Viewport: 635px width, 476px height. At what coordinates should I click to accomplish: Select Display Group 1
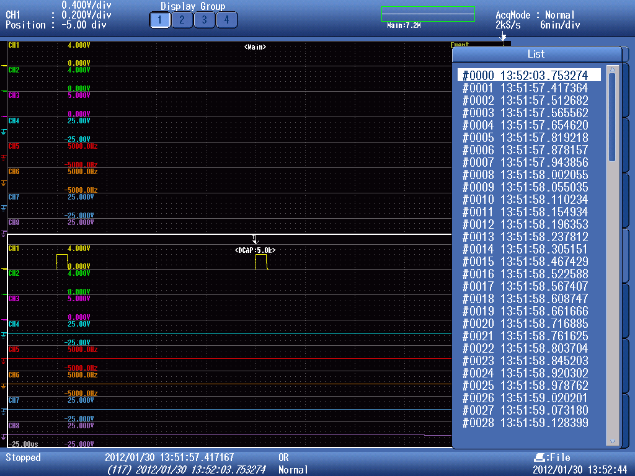[x=159, y=20]
